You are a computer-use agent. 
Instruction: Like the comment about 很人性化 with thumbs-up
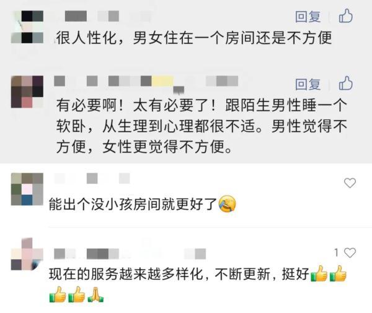[x=346, y=16]
